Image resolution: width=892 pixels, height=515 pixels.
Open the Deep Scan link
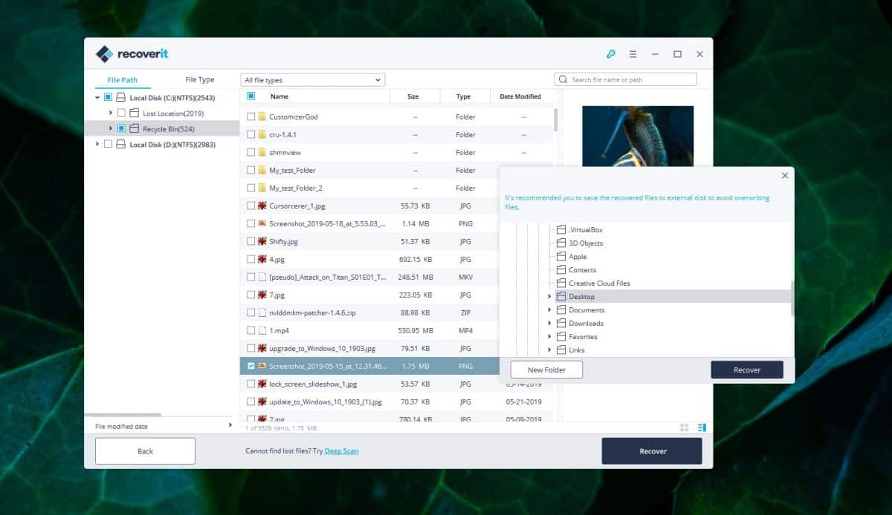[340, 450]
